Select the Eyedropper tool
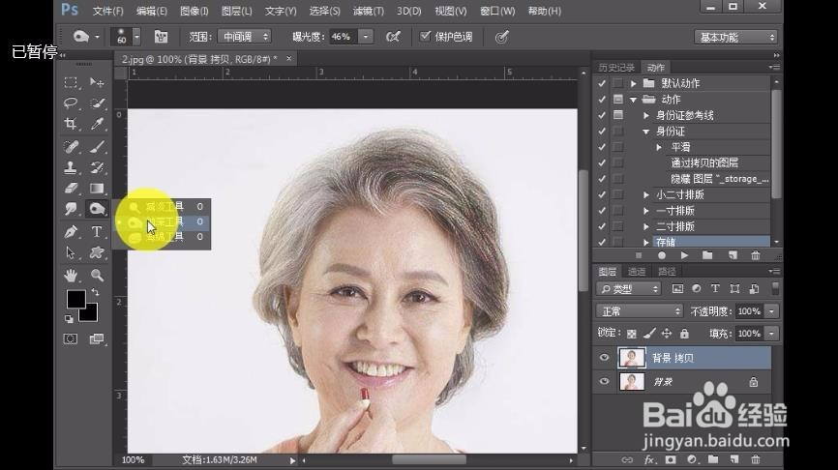The image size is (838, 470). click(x=97, y=124)
